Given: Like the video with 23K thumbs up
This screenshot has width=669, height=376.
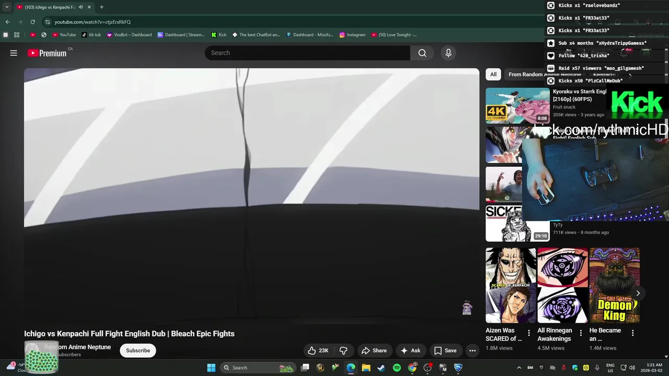Looking at the screenshot, I should (x=318, y=350).
